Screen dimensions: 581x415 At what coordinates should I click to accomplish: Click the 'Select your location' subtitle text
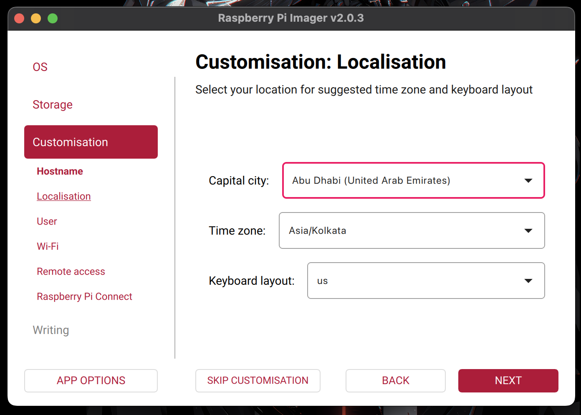coord(364,90)
